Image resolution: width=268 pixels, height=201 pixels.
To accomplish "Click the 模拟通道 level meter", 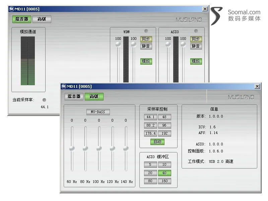I will tap(28, 61).
